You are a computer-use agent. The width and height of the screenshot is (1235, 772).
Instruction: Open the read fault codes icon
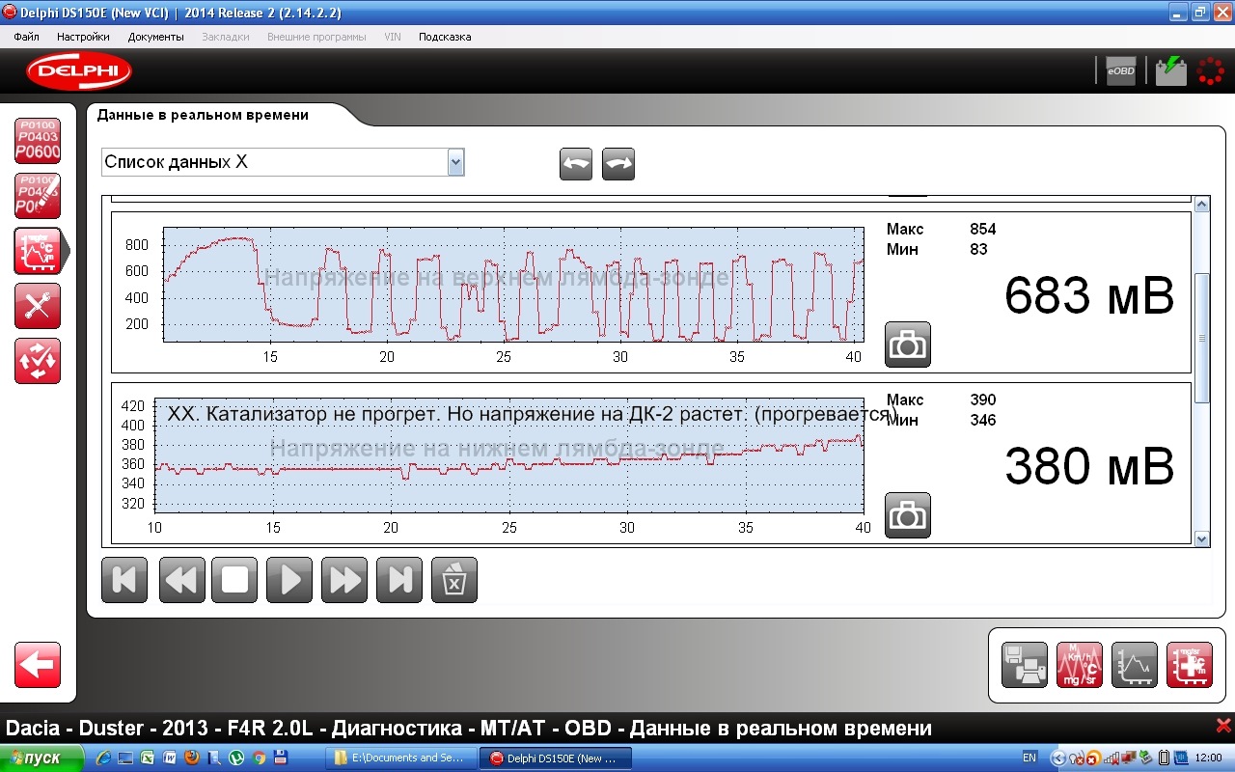[x=38, y=141]
